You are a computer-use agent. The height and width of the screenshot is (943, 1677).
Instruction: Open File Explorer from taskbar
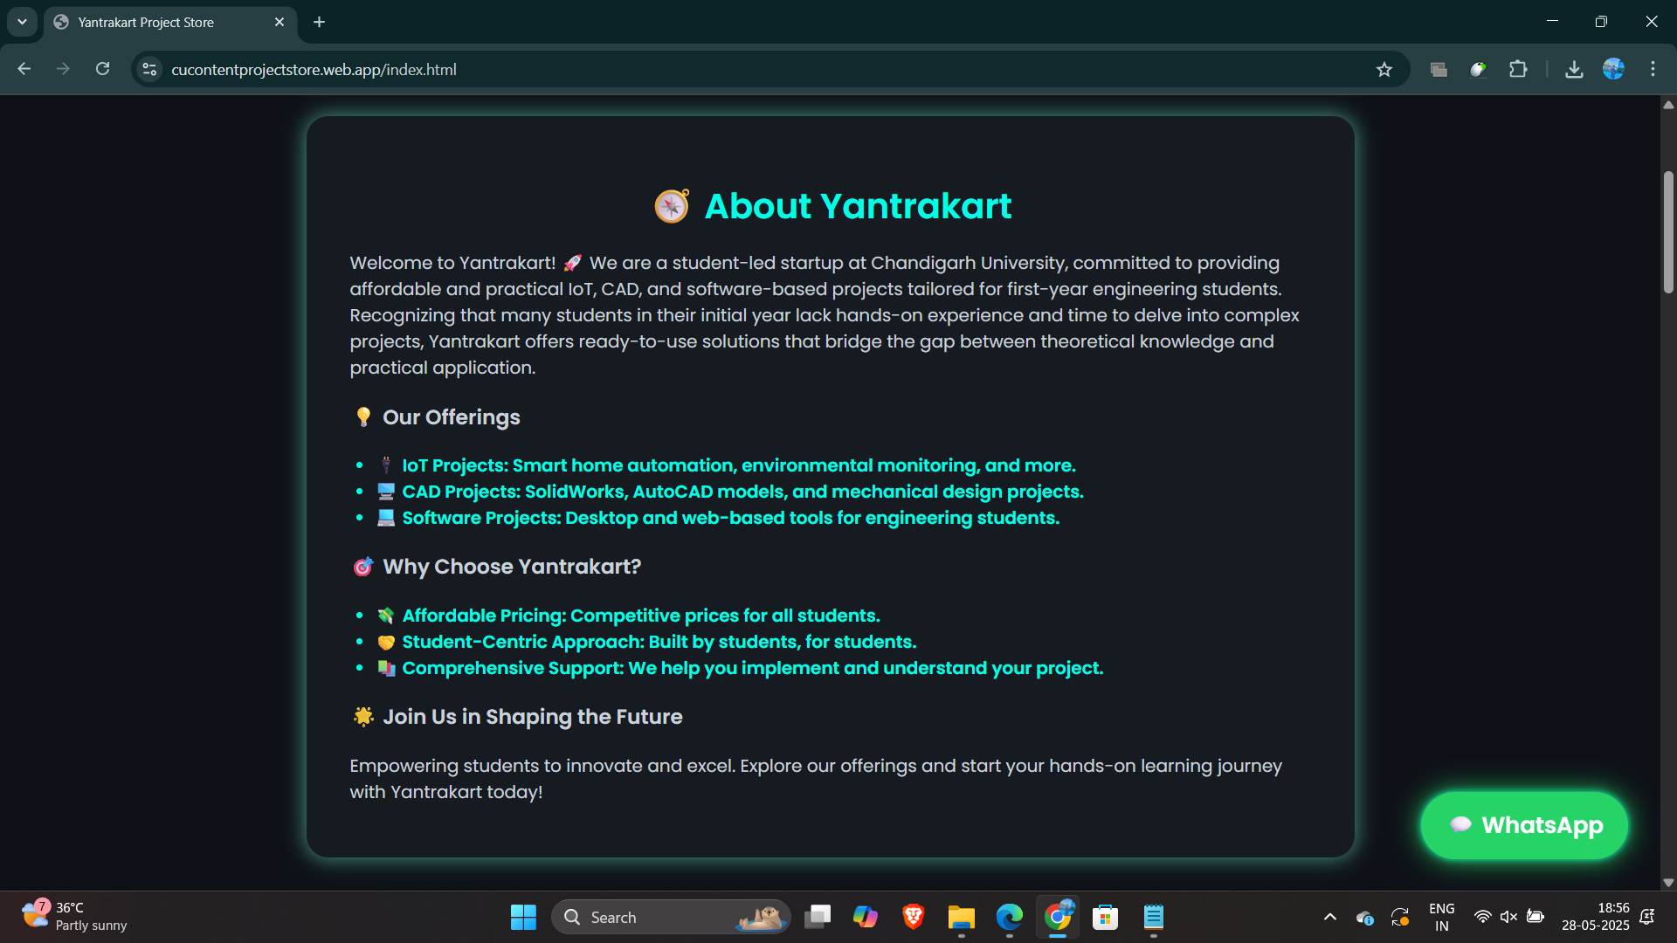[x=961, y=917]
